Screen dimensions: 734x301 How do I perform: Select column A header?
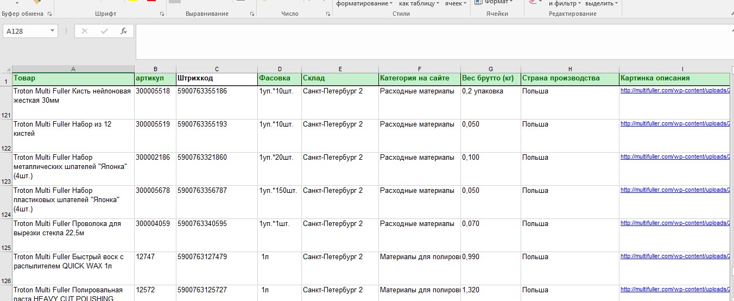click(73, 69)
